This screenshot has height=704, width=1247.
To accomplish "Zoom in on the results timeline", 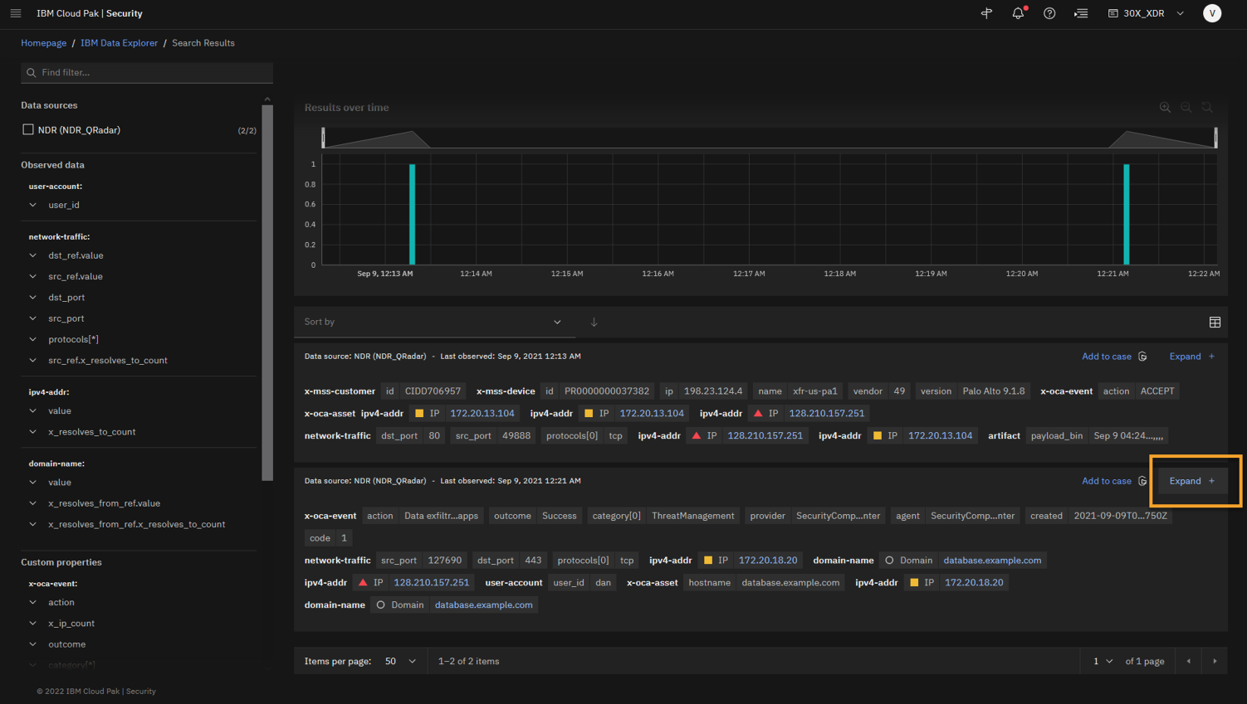I will click(1165, 107).
